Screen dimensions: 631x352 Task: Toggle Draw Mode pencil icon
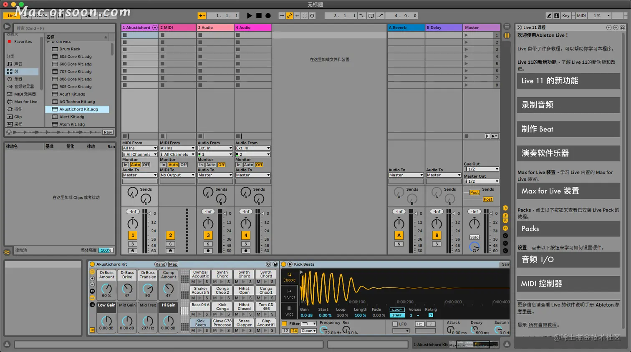(550, 15)
